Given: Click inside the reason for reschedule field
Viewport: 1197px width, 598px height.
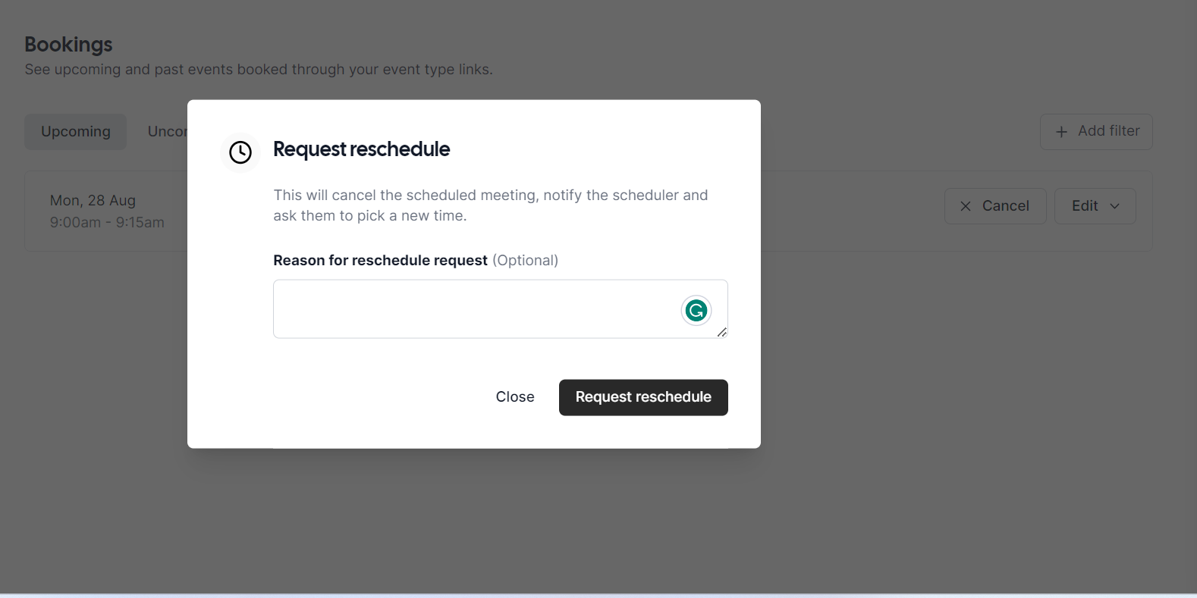Looking at the screenshot, I should click(500, 308).
